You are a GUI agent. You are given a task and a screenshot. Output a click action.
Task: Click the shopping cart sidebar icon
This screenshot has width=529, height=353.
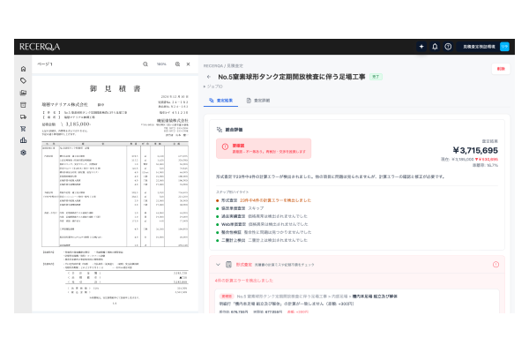(24, 128)
